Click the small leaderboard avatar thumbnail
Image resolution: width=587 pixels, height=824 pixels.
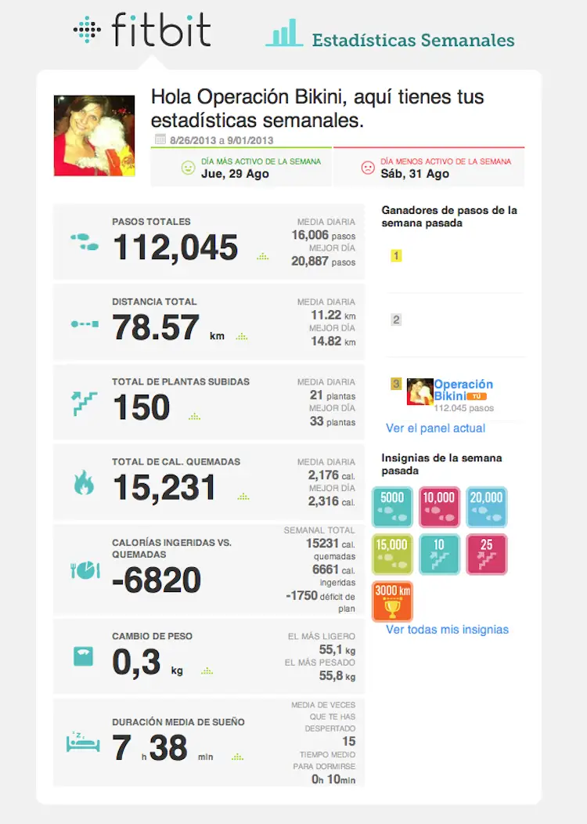(420, 392)
